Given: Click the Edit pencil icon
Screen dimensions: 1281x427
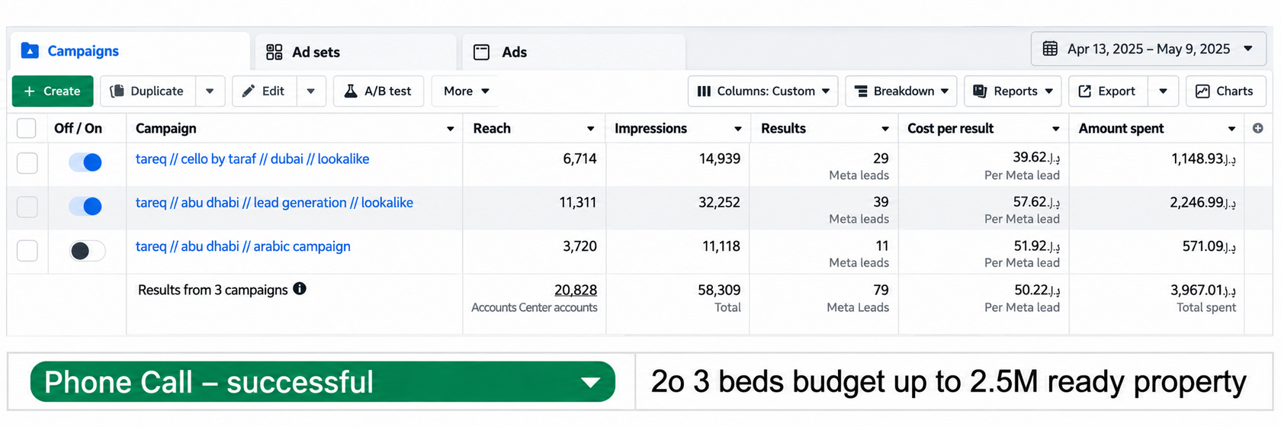Looking at the screenshot, I should [248, 91].
